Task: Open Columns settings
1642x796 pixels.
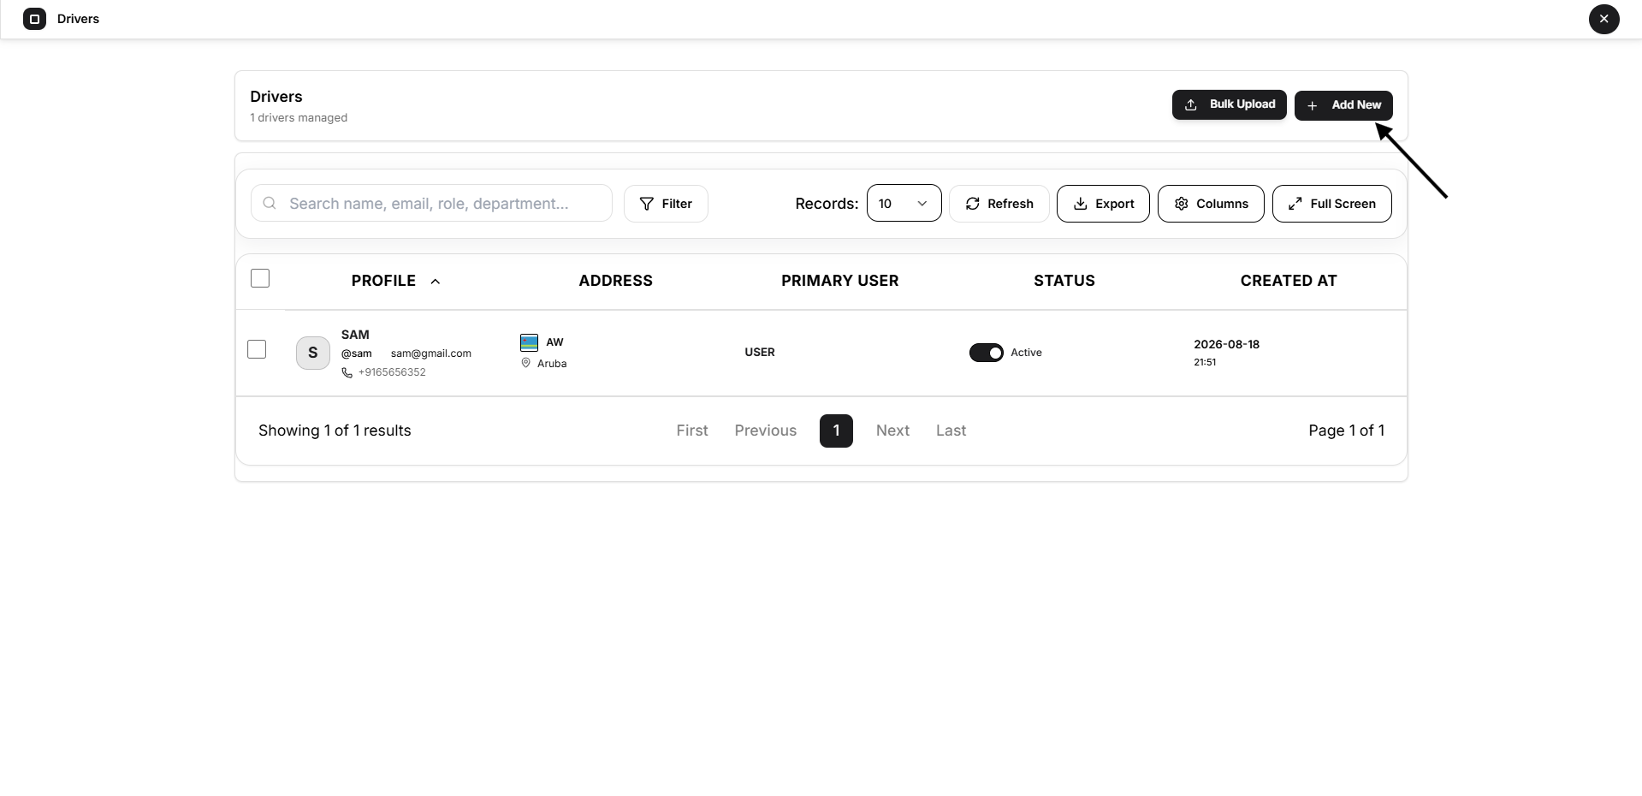Action: pyautogui.click(x=1211, y=204)
